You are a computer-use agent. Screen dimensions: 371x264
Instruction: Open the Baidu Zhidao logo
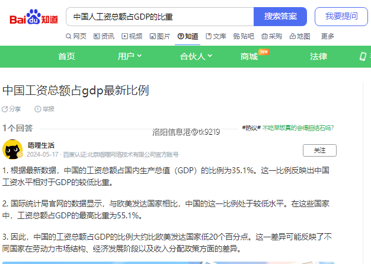point(34,17)
